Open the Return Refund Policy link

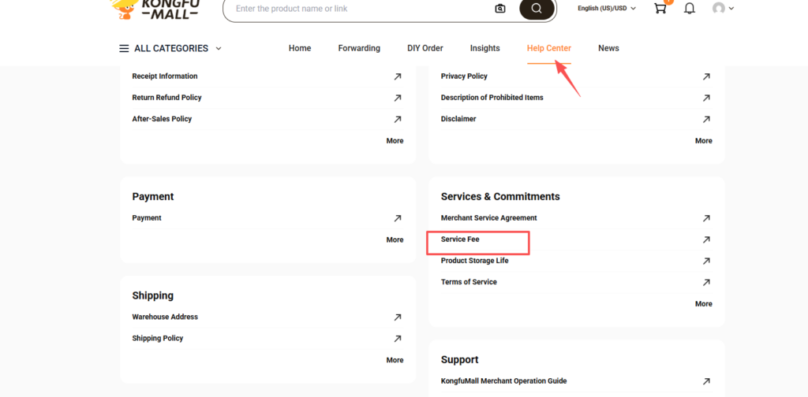[x=166, y=98]
